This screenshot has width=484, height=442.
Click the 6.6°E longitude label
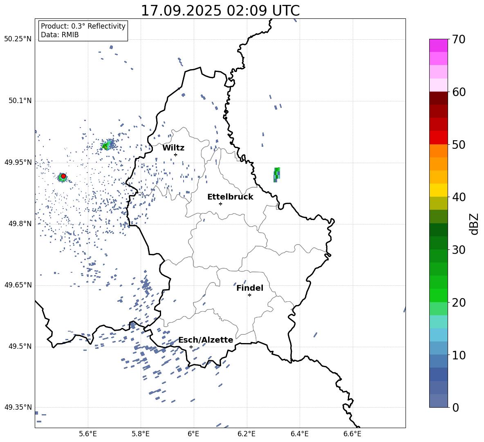[x=352, y=434]
